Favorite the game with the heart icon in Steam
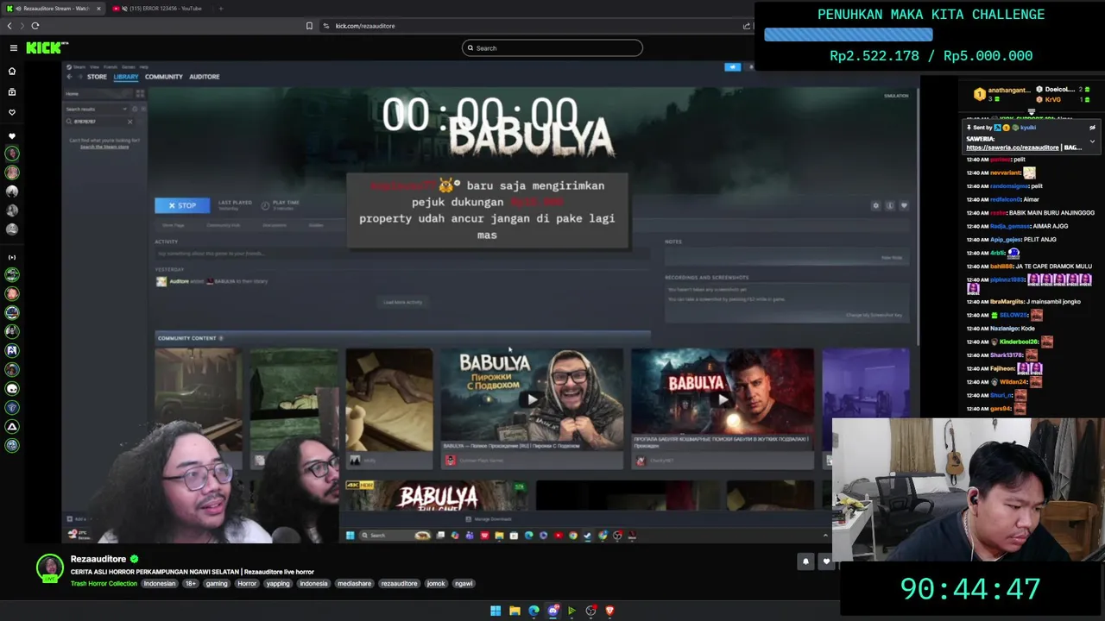Image resolution: width=1105 pixels, height=621 pixels. point(904,205)
